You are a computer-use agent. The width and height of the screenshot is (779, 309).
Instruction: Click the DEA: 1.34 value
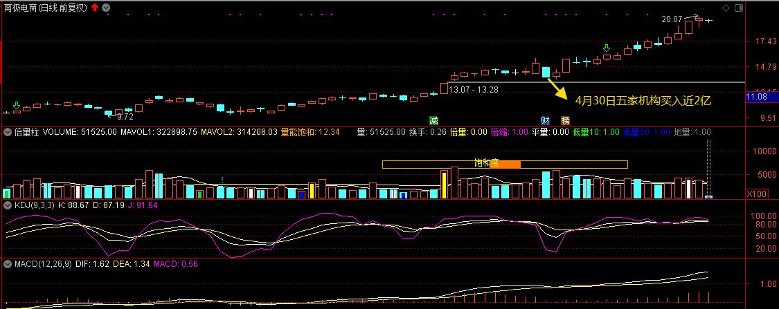point(131,264)
